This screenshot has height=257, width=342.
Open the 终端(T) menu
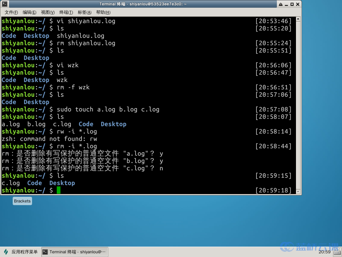(x=66, y=12)
